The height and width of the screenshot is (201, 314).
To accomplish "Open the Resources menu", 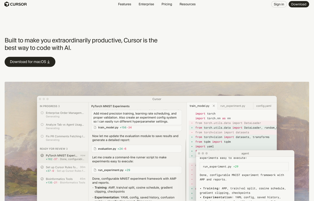I will point(187,4).
